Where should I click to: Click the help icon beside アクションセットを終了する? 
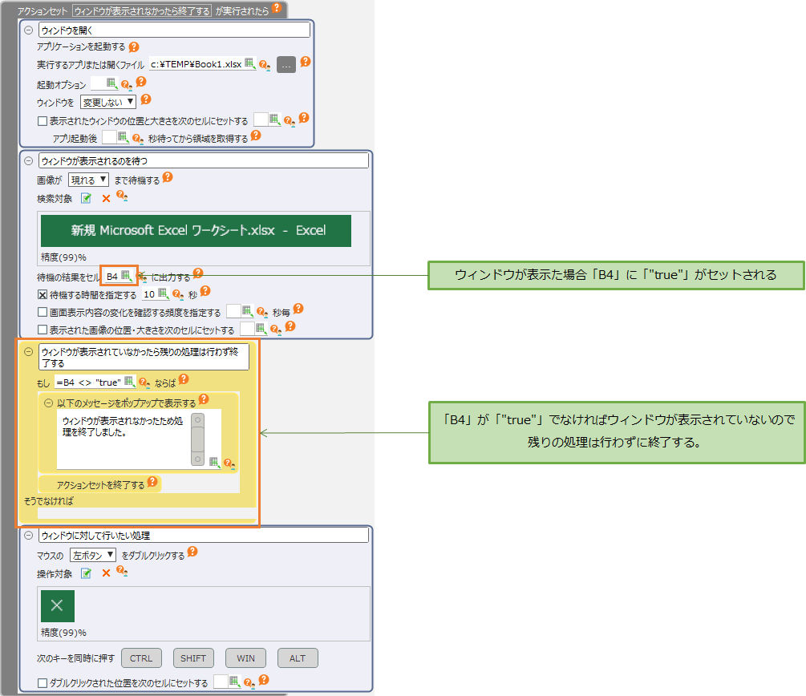click(x=152, y=484)
